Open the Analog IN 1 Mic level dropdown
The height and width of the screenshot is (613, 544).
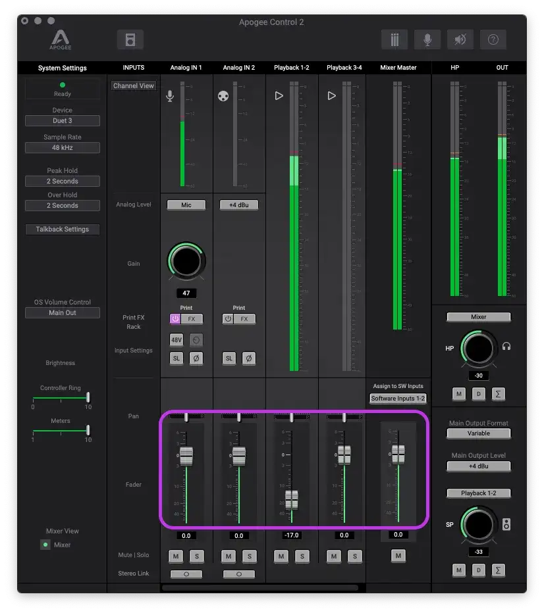[x=186, y=205]
